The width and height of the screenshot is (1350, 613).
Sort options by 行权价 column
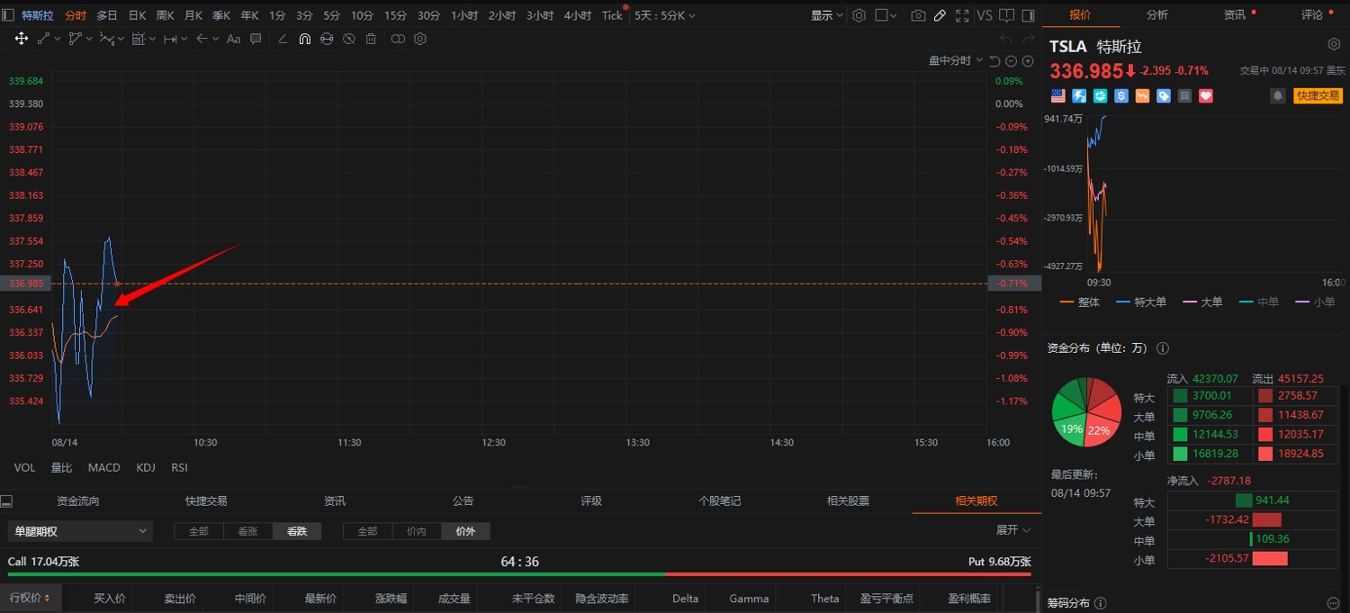click(x=30, y=599)
